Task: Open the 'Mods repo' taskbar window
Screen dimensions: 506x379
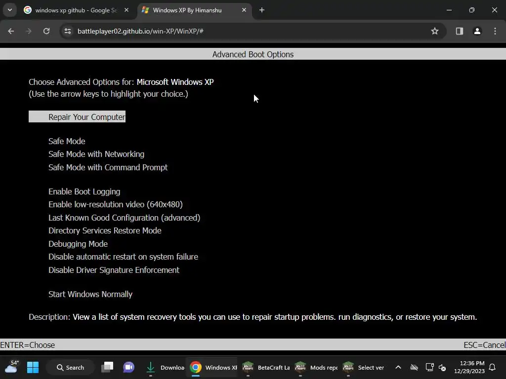Action: tap(316, 367)
